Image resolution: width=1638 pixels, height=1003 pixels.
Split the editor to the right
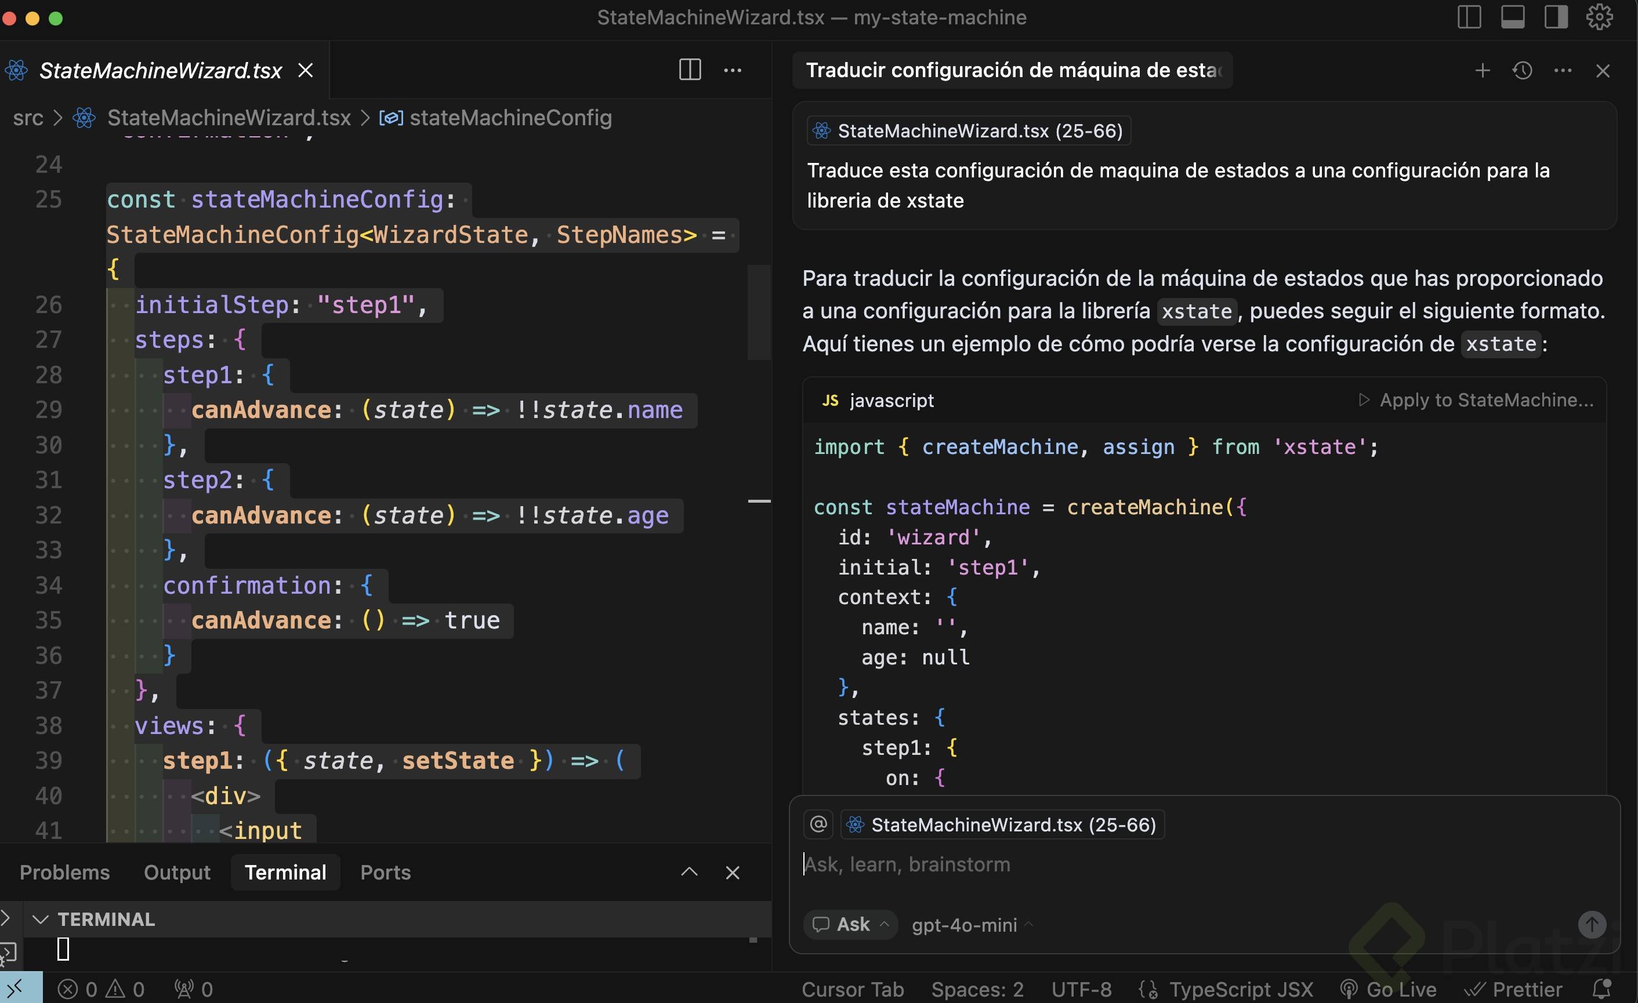(690, 70)
